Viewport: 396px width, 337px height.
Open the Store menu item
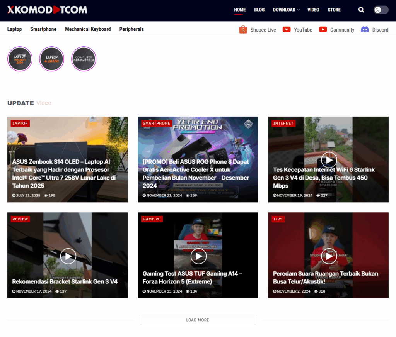tap(334, 10)
